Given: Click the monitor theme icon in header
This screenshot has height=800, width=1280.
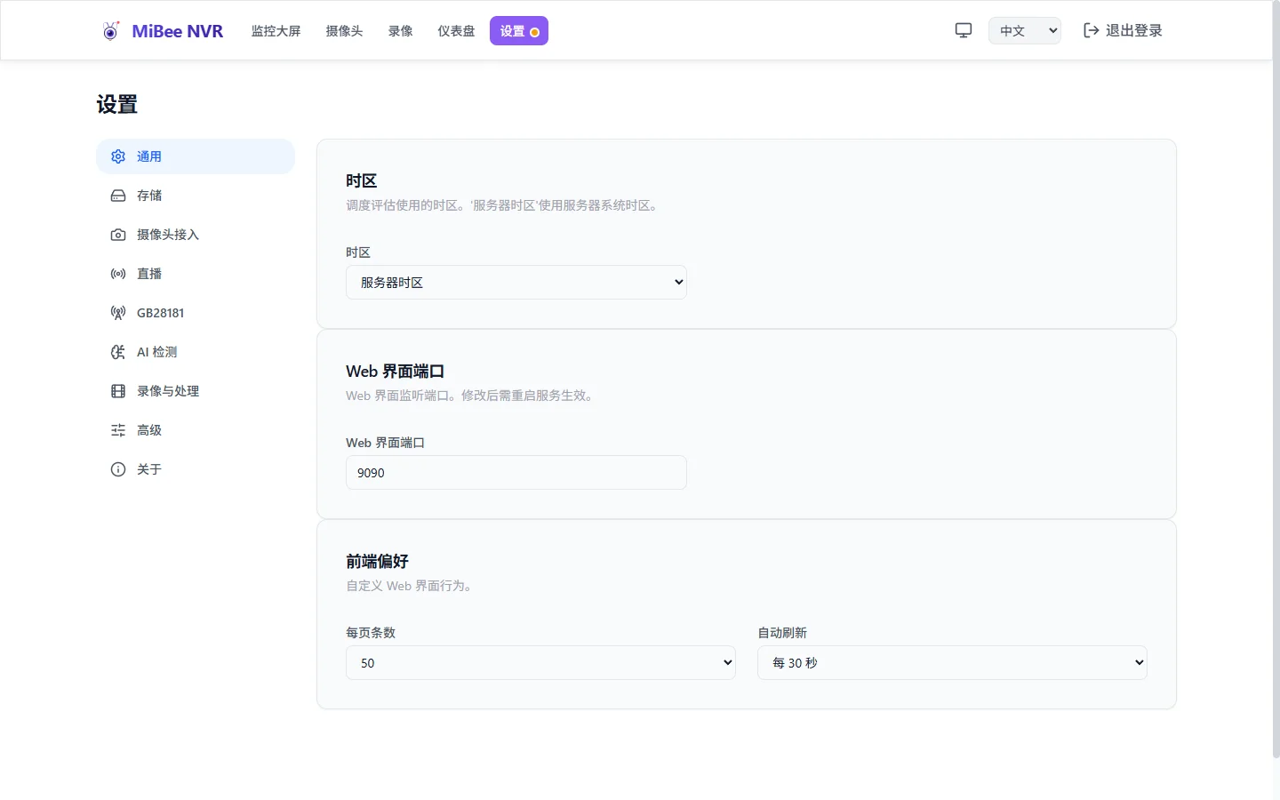Looking at the screenshot, I should [x=964, y=30].
